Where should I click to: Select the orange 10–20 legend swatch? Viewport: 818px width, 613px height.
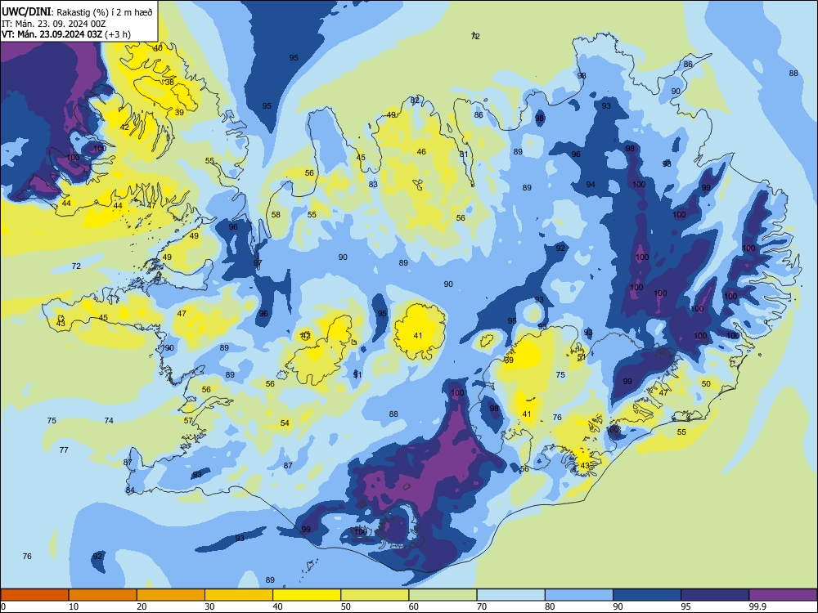103,595
